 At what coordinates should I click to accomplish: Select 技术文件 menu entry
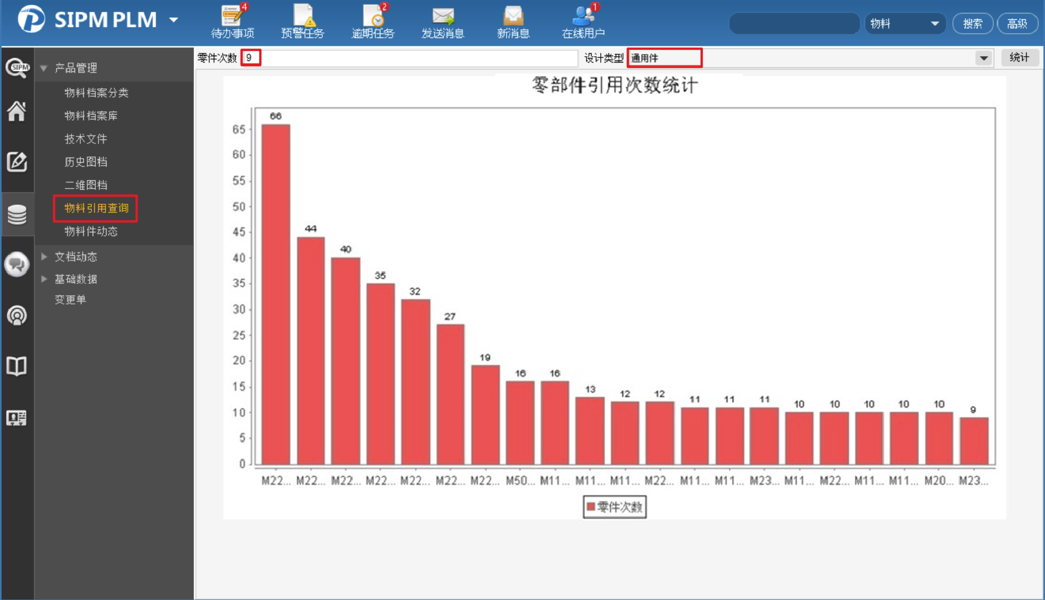pos(86,139)
